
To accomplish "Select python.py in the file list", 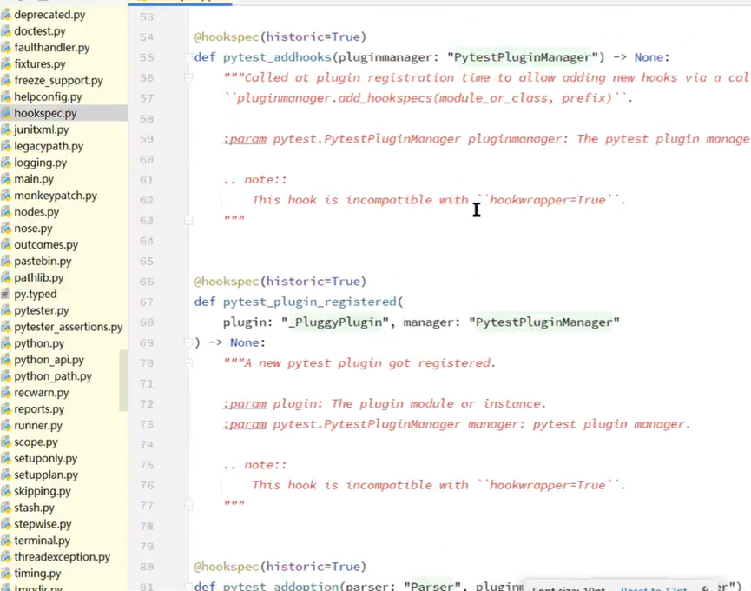I will click(39, 343).
